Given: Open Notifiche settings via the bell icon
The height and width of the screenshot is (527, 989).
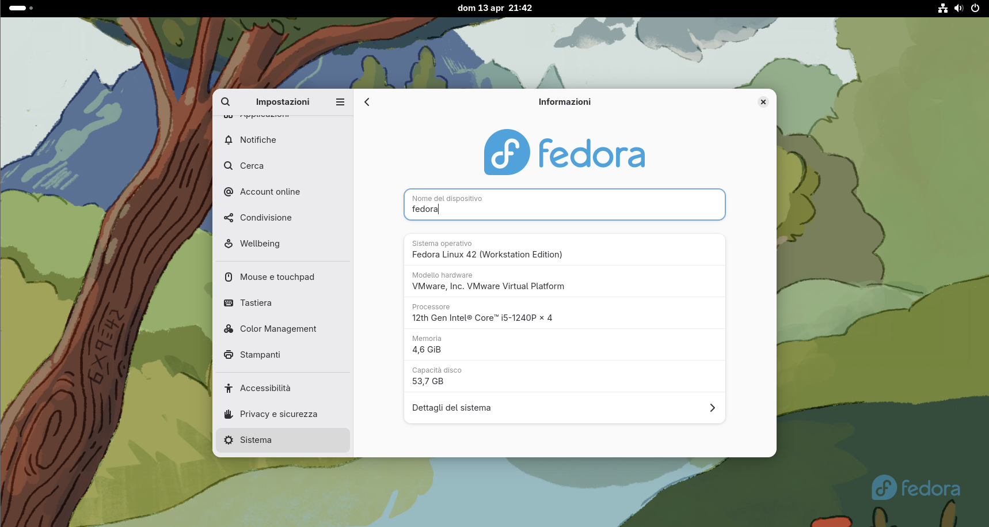Looking at the screenshot, I should pos(258,139).
